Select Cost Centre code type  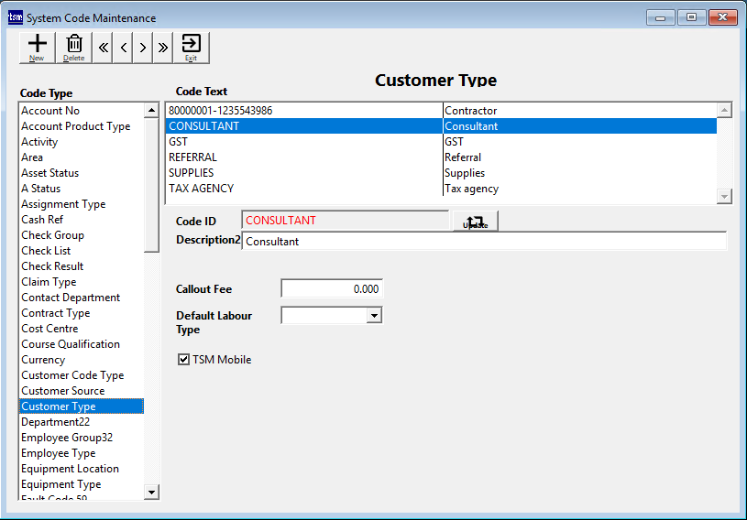[x=82, y=329]
